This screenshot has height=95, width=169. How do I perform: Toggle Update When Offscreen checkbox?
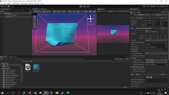146,42
